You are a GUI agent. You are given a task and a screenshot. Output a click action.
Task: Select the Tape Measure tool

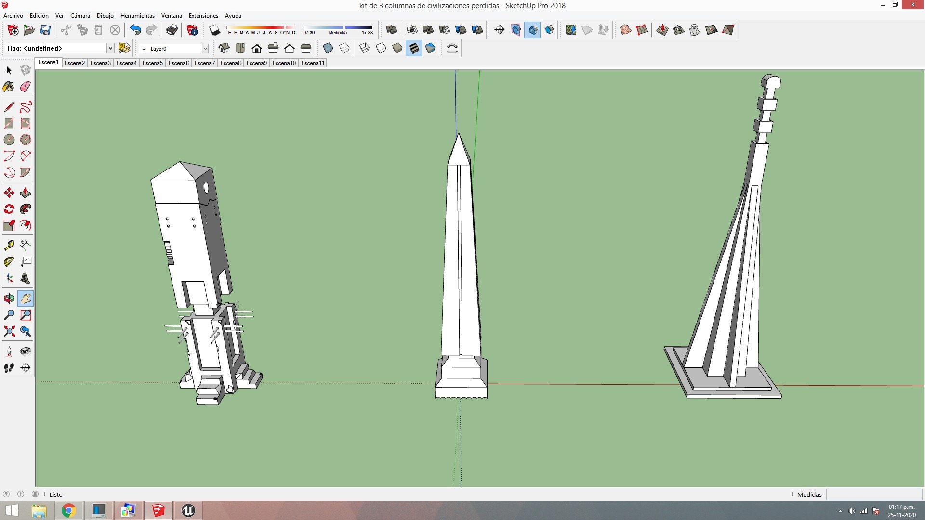tap(9, 246)
